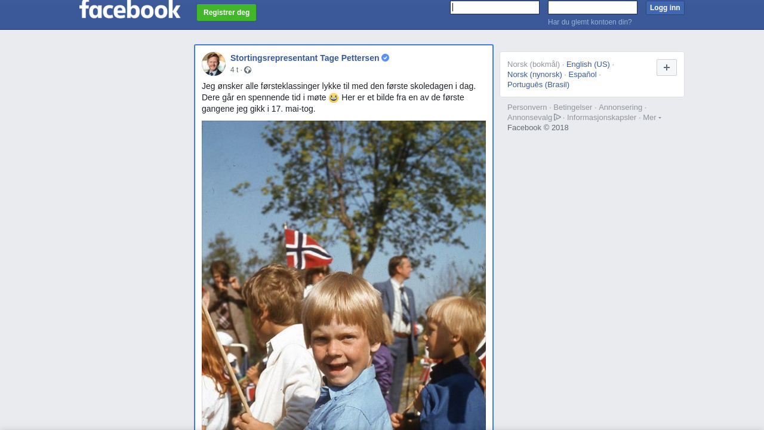Open Stortingsrepresentant Tage Pettersen page link
The width and height of the screenshot is (764, 430).
[305, 58]
